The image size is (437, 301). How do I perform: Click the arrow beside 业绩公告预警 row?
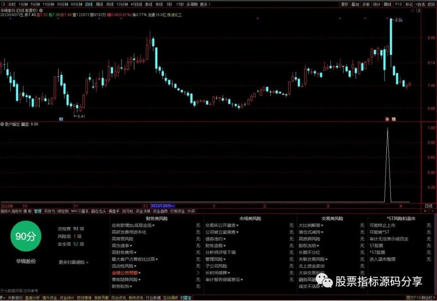(198, 273)
